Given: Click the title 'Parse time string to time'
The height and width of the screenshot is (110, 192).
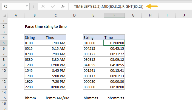Looking at the screenshot, I should coord(46,27).
